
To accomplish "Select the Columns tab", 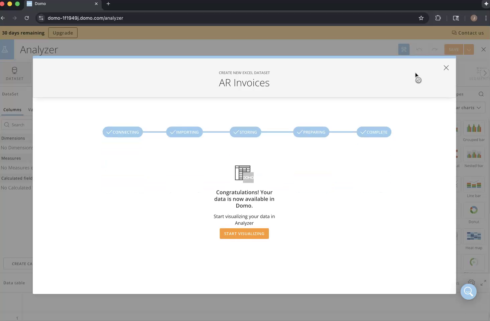I will (x=12, y=110).
